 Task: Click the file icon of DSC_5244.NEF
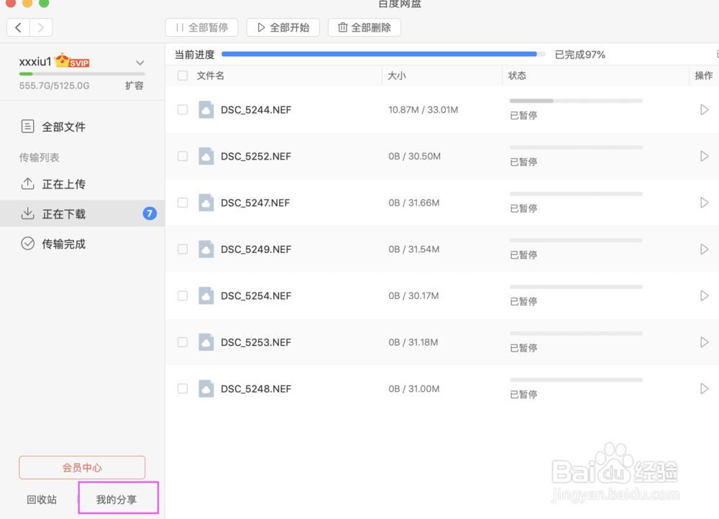click(x=206, y=109)
